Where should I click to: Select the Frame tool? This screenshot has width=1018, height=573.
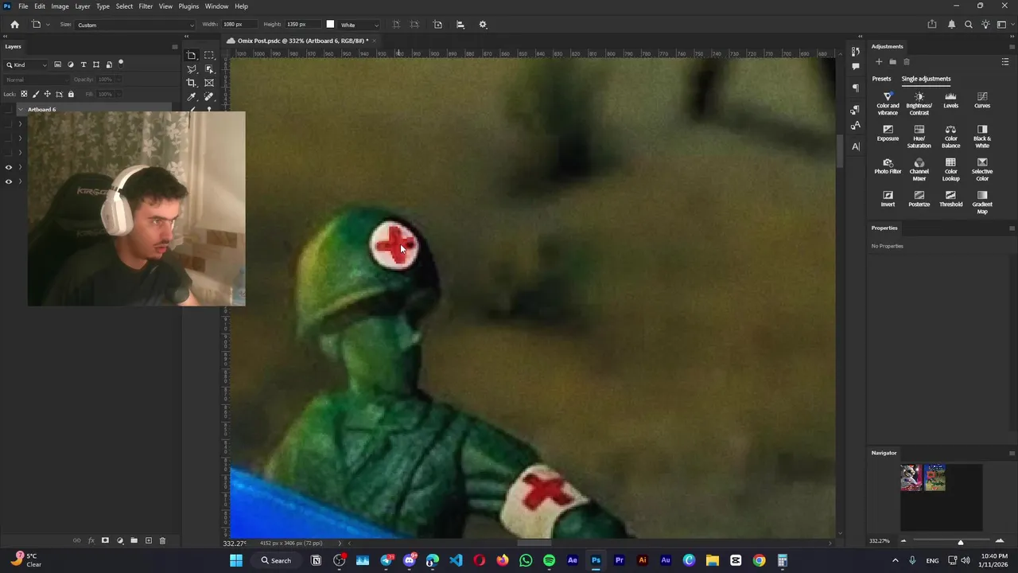209,83
